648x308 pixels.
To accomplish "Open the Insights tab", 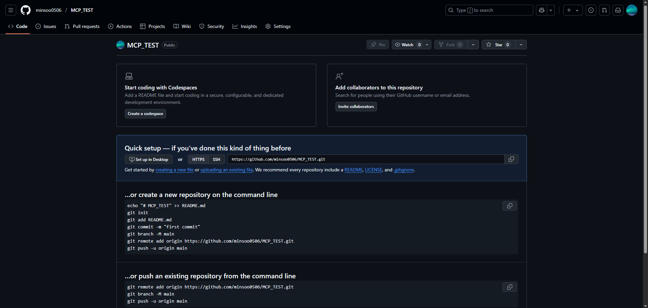I will pyautogui.click(x=245, y=26).
